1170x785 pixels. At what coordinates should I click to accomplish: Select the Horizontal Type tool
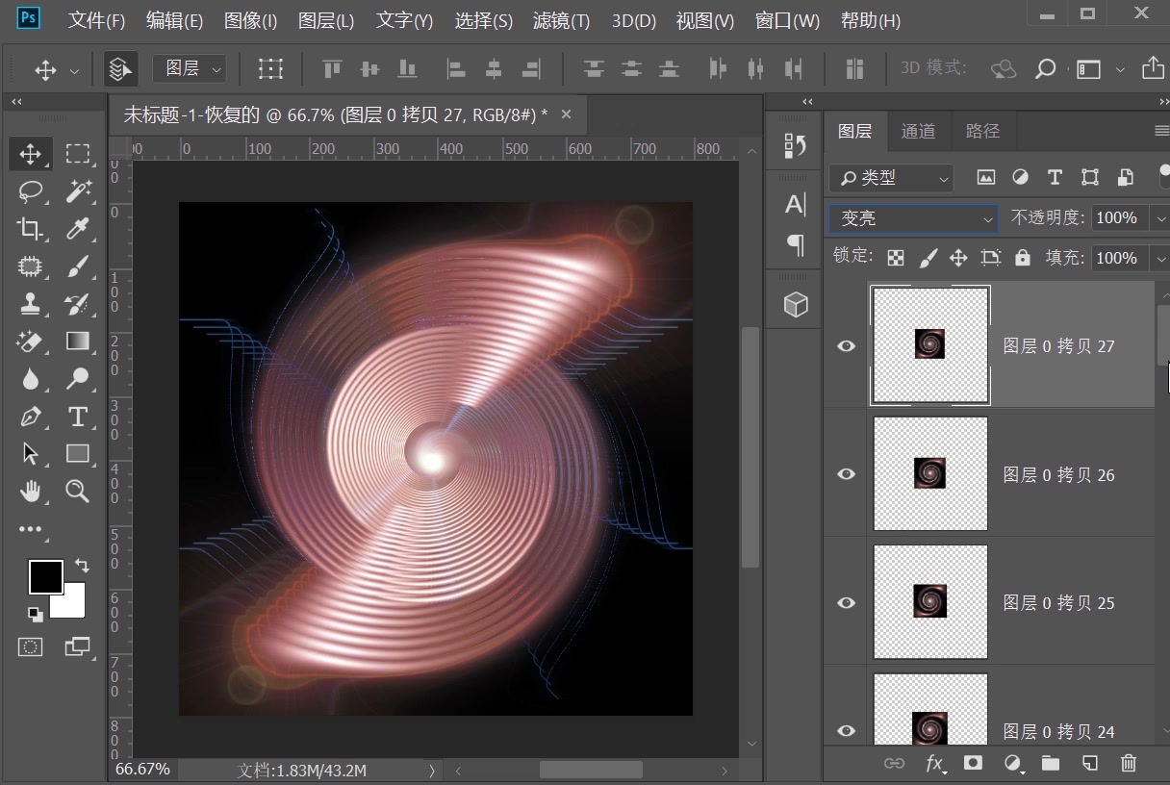78,417
